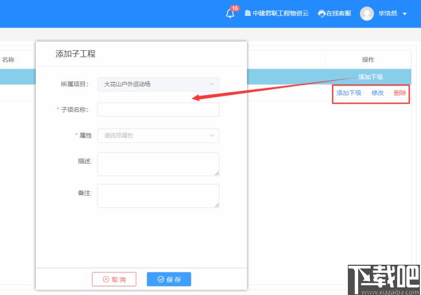This screenshot has height=295, width=421.
Task: Expand the user account dropdown arrow
Action: (x=405, y=14)
